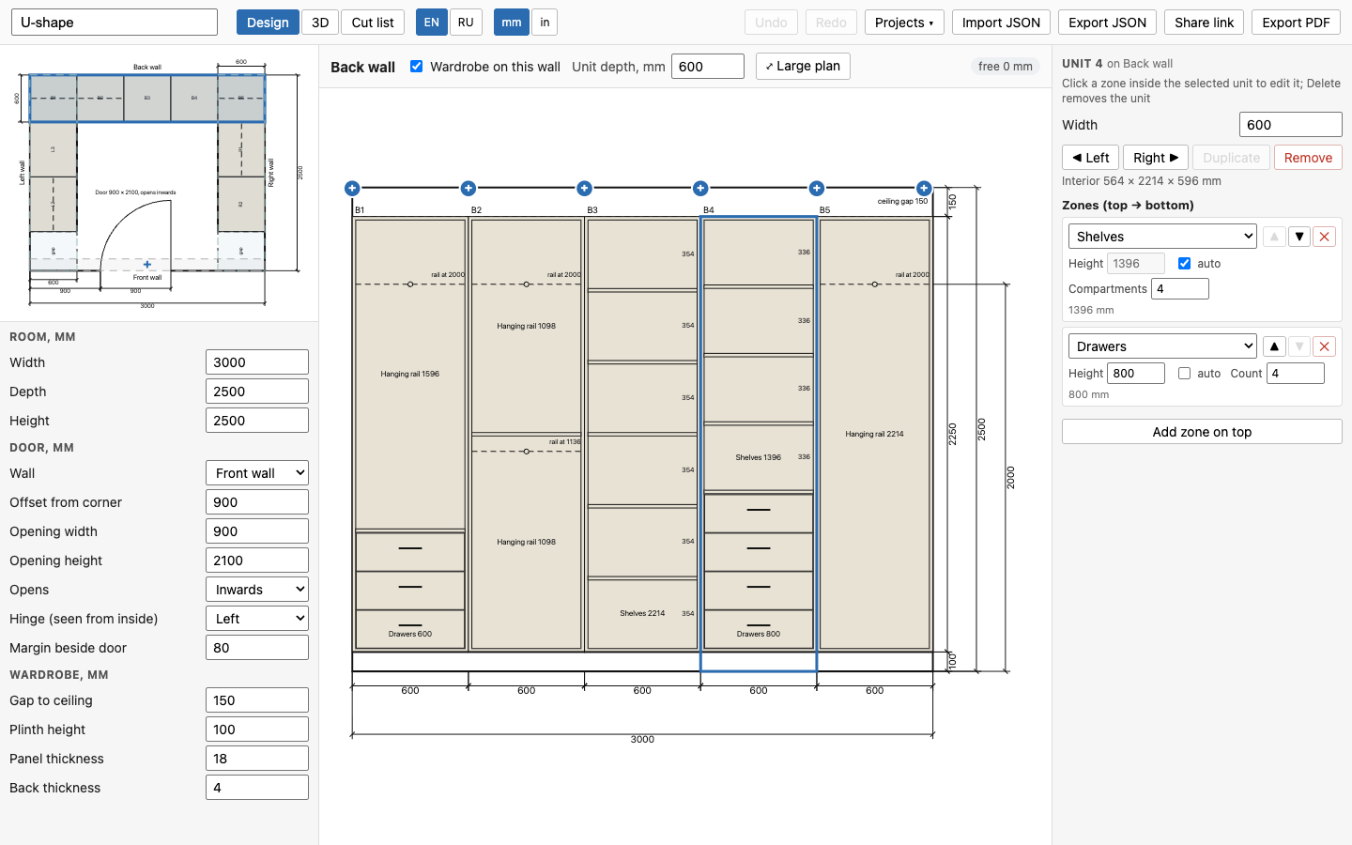Click the Margin beside door input
Screen dimensions: 1352x845
pyautogui.click(x=257, y=648)
